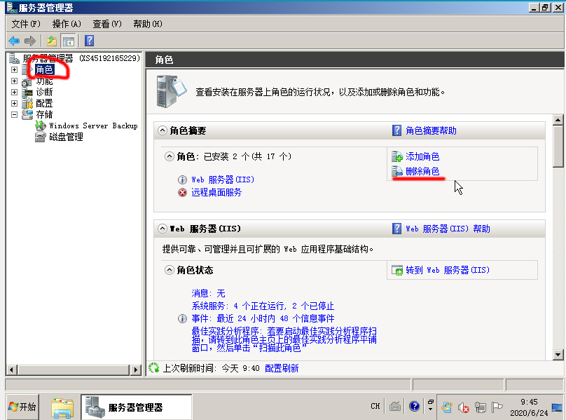Click the 删除角色 link
The height and width of the screenshot is (420, 566).
[x=422, y=171]
